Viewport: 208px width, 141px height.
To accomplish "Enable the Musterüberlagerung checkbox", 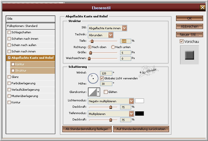I will [x=9, y=96].
